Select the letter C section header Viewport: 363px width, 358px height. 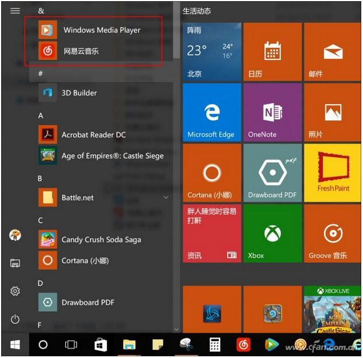(x=41, y=220)
